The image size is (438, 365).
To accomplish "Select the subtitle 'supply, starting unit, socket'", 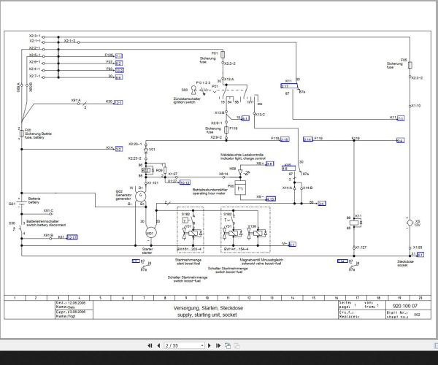I will coord(207,315).
